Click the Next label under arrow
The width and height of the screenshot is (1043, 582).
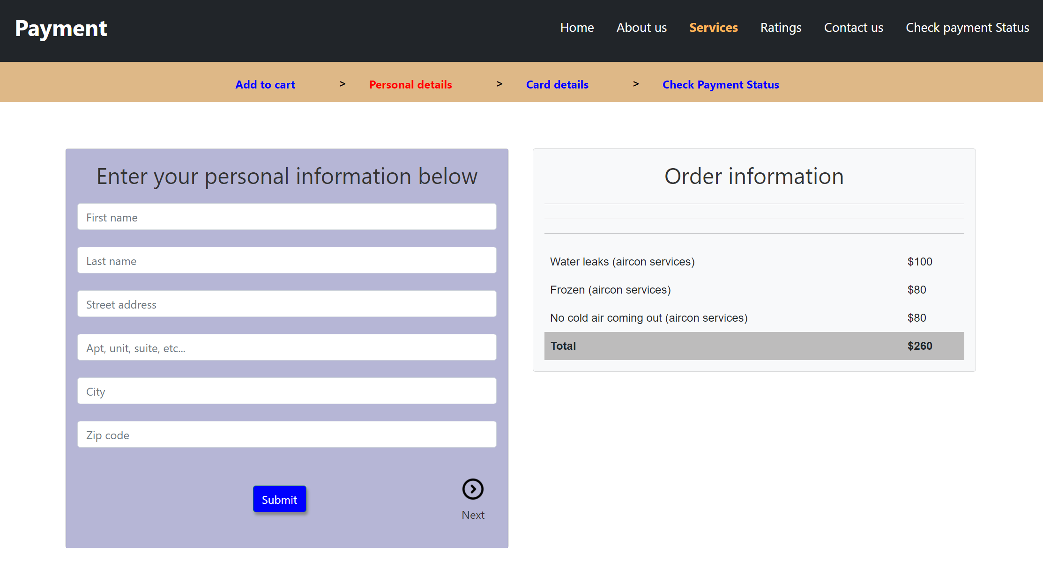tap(473, 515)
